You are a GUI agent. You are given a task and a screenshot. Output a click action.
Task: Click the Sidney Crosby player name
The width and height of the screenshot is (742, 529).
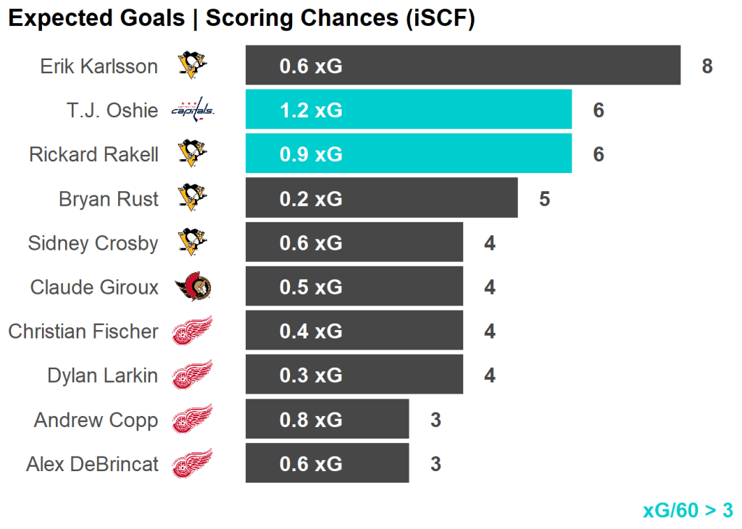point(93,243)
